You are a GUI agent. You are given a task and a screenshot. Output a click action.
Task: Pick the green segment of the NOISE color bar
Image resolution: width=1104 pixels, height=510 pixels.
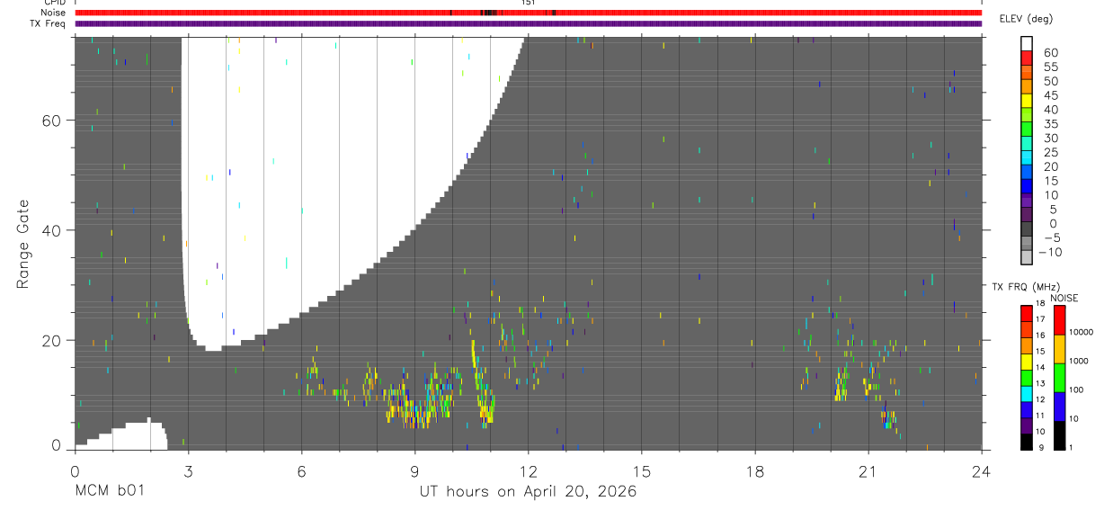[1059, 377]
